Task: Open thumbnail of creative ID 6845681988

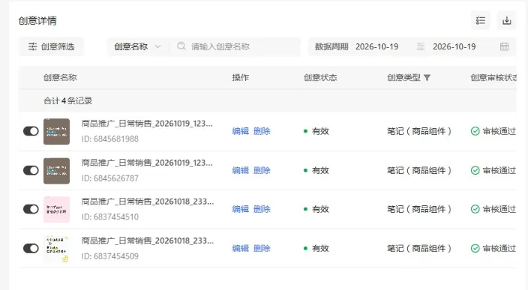Action: [x=56, y=132]
